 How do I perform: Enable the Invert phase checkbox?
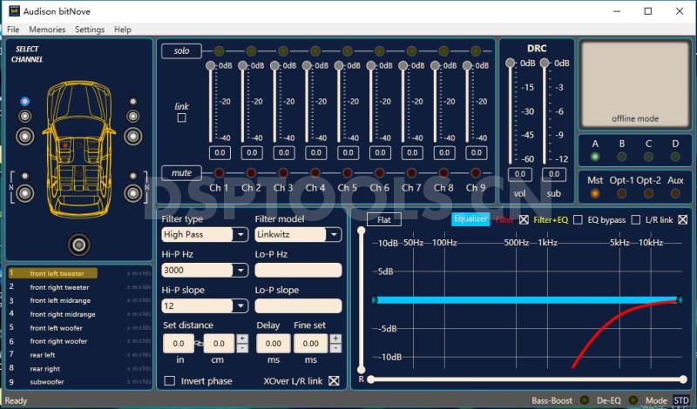pos(170,381)
